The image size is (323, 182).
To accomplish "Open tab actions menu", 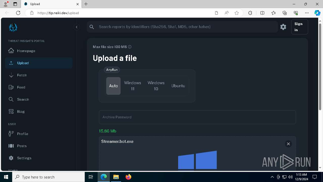I will click(x=15, y=4).
